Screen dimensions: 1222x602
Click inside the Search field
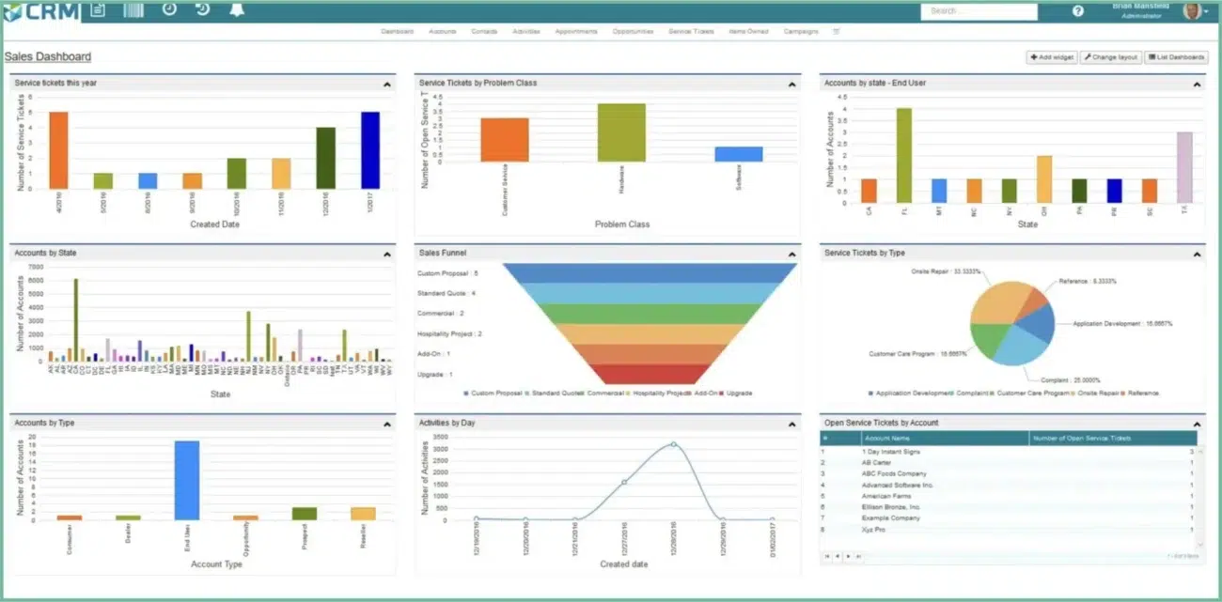click(x=978, y=11)
